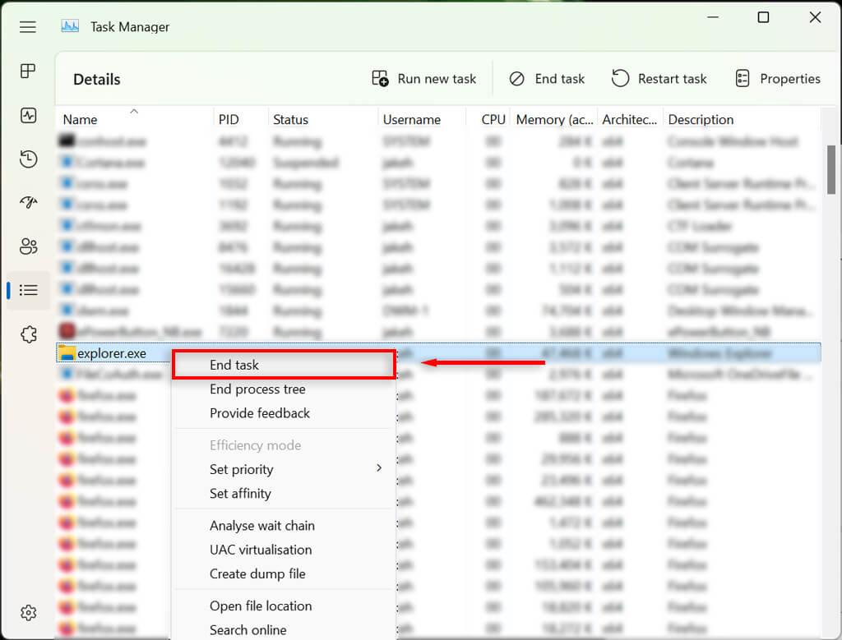
Task: Open the Users page icon
Action: click(28, 246)
